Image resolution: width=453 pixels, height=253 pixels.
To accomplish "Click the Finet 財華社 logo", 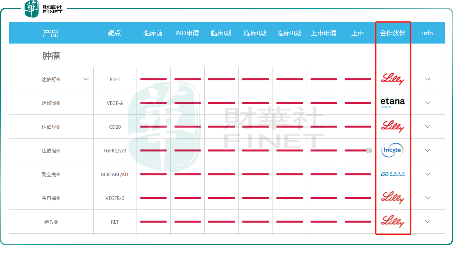I will pos(44,9).
